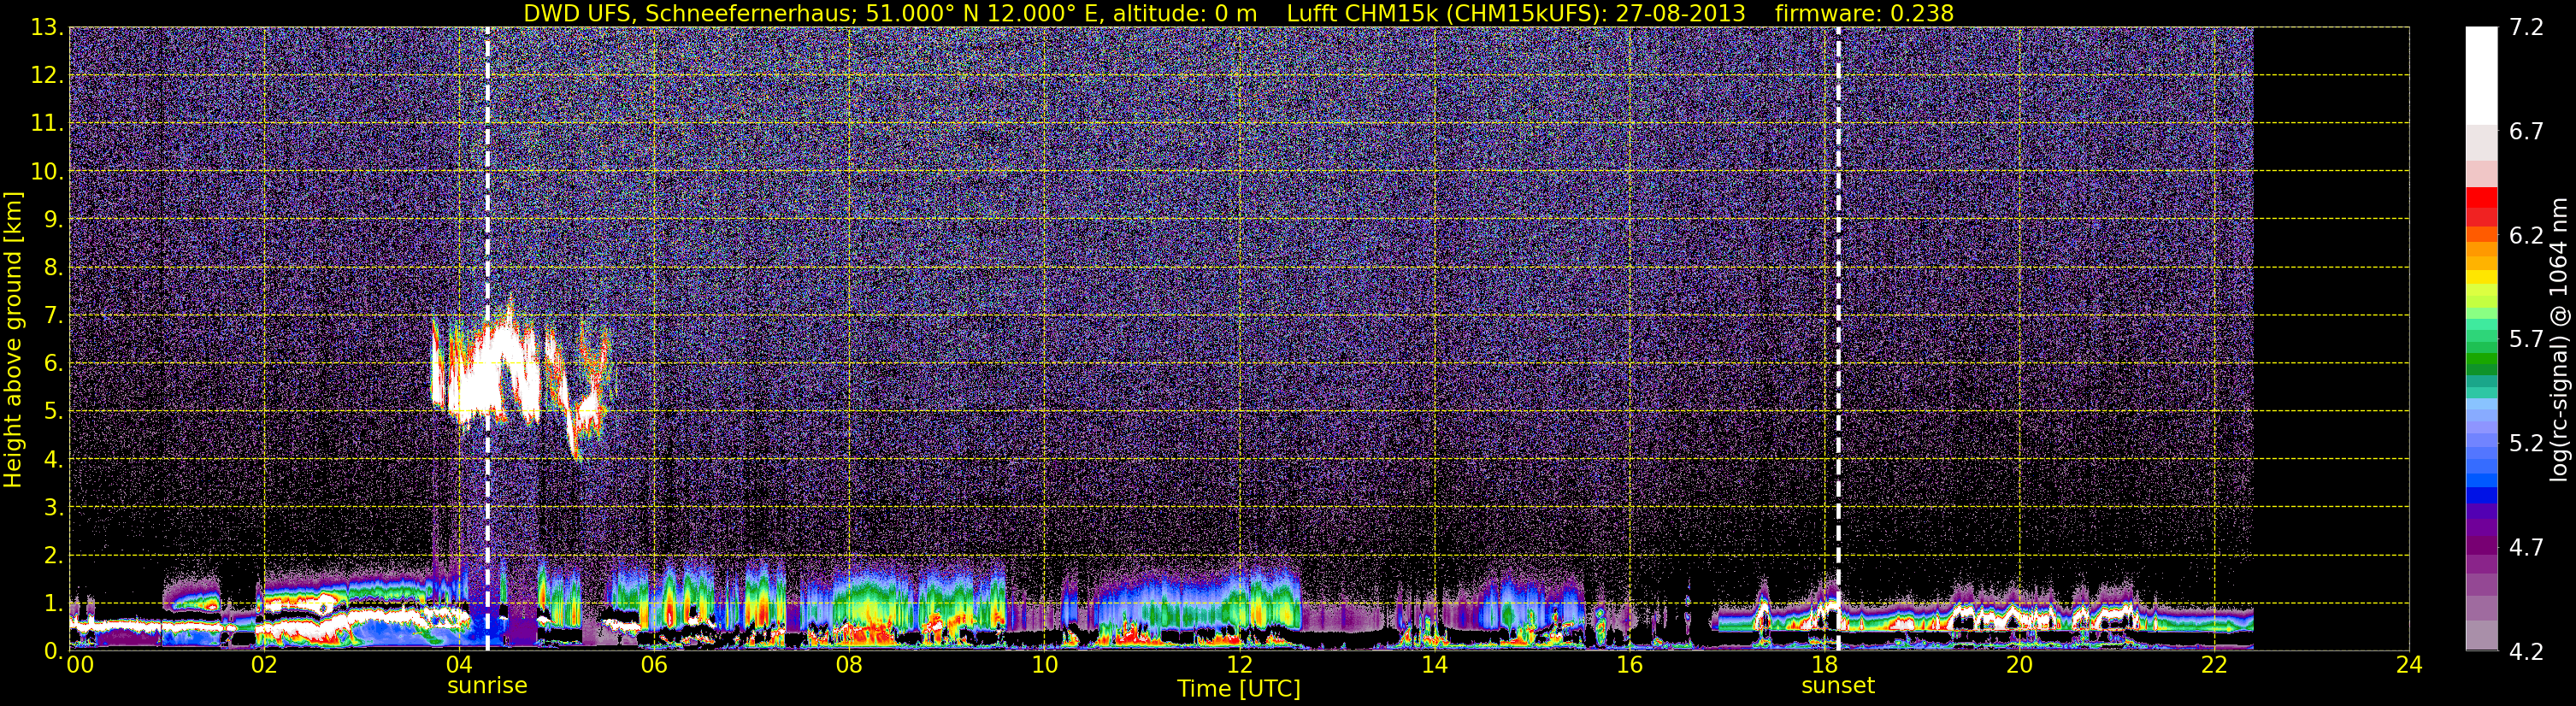Click the colorbar value '6.7'
This screenshot has height=706, width=2576.
pyautogui.click(x=2526, y=131)
